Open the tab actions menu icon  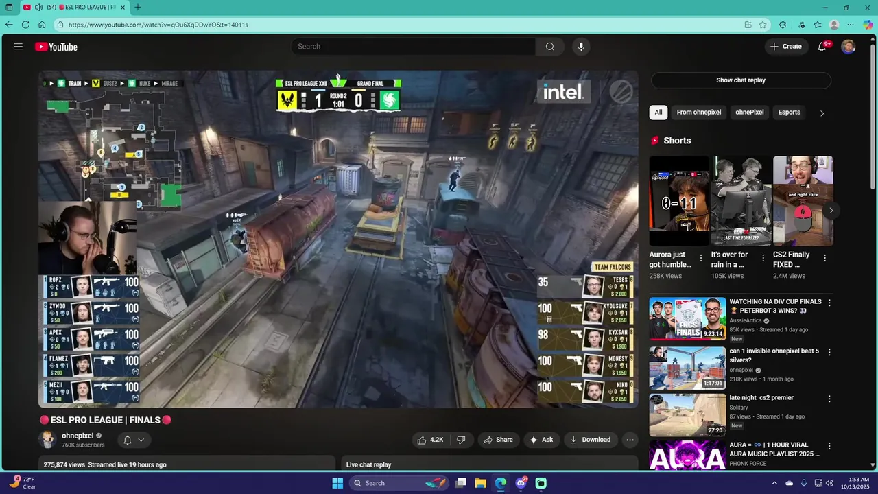9,8
